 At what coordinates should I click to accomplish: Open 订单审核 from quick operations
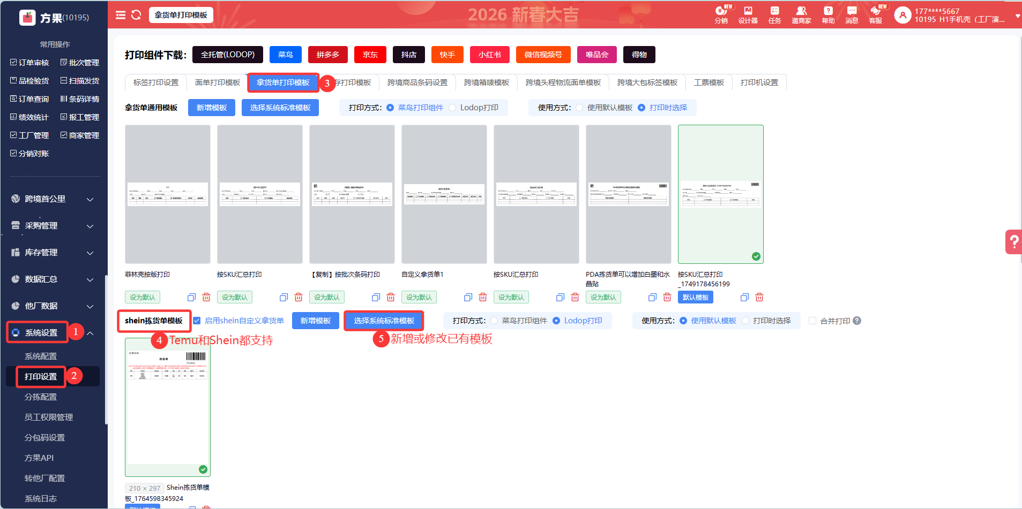click(29, 63)
